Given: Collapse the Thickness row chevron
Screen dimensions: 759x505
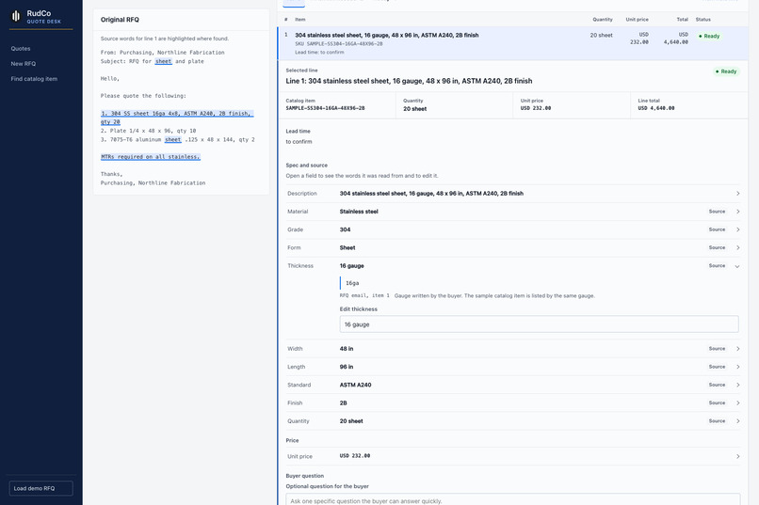Looking at the screenshot, I should (x=737, y=266).
